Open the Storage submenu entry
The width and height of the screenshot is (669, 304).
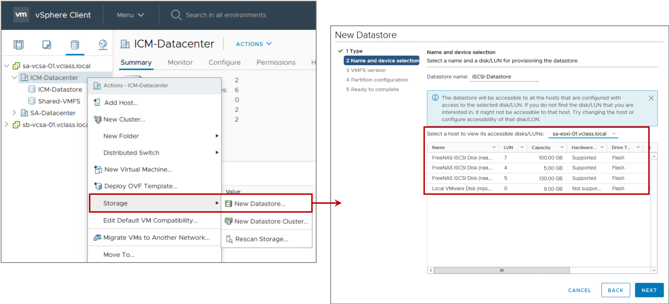coord(154,203)
